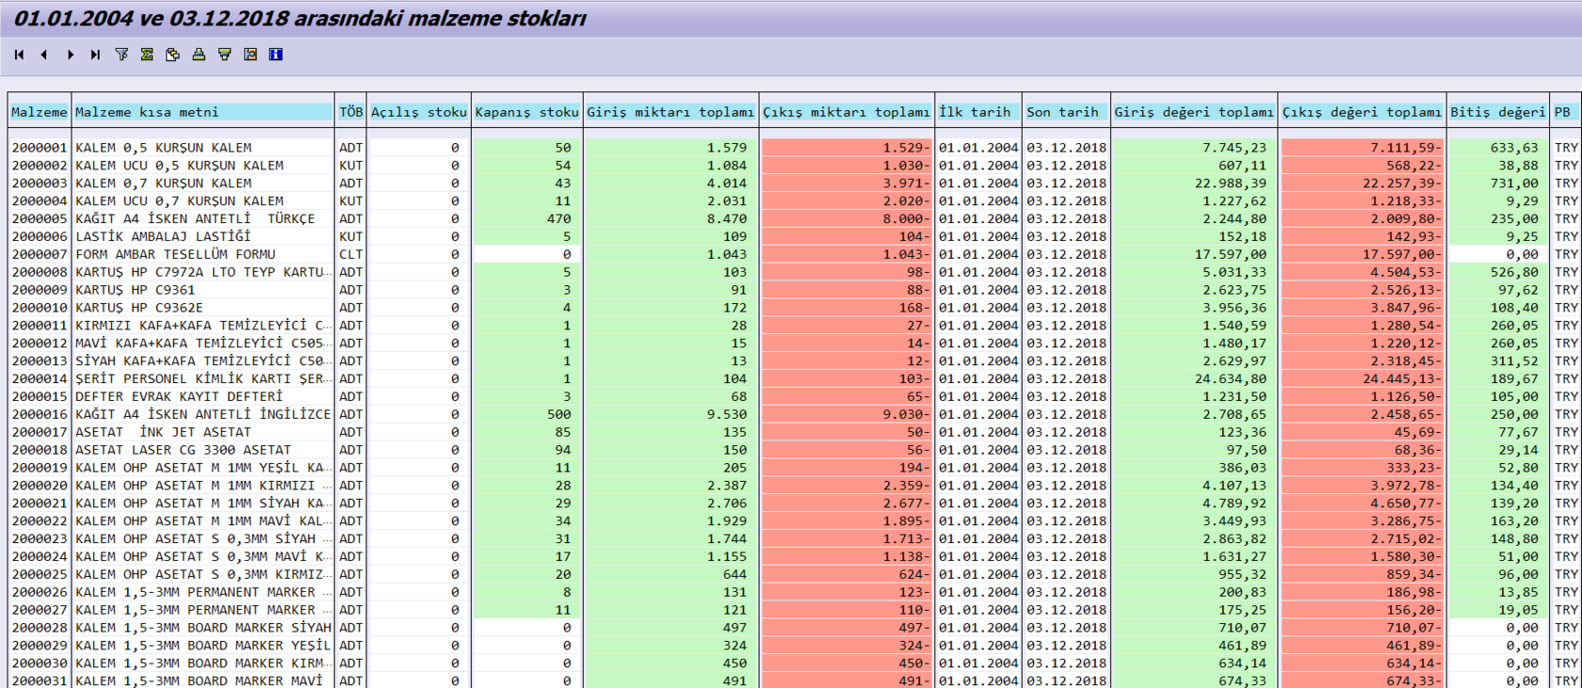Select the Çıkış miktarı toplamı column header

point(847,112)
